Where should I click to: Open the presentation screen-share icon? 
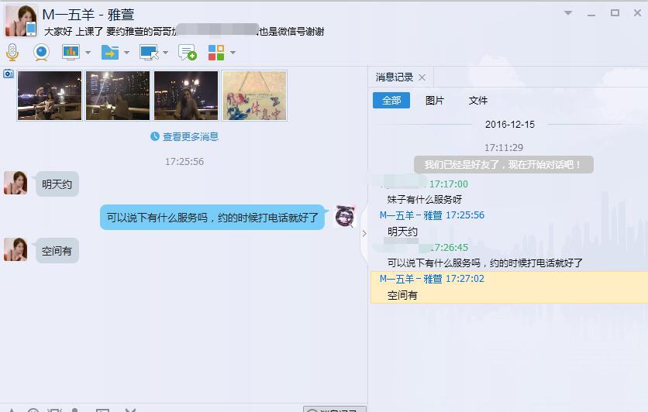pyautogui.click(x=71, y=53)
